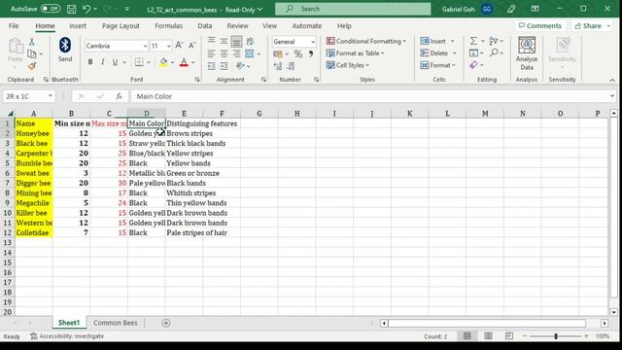Click the New Sheet plus button

[166, 324]
